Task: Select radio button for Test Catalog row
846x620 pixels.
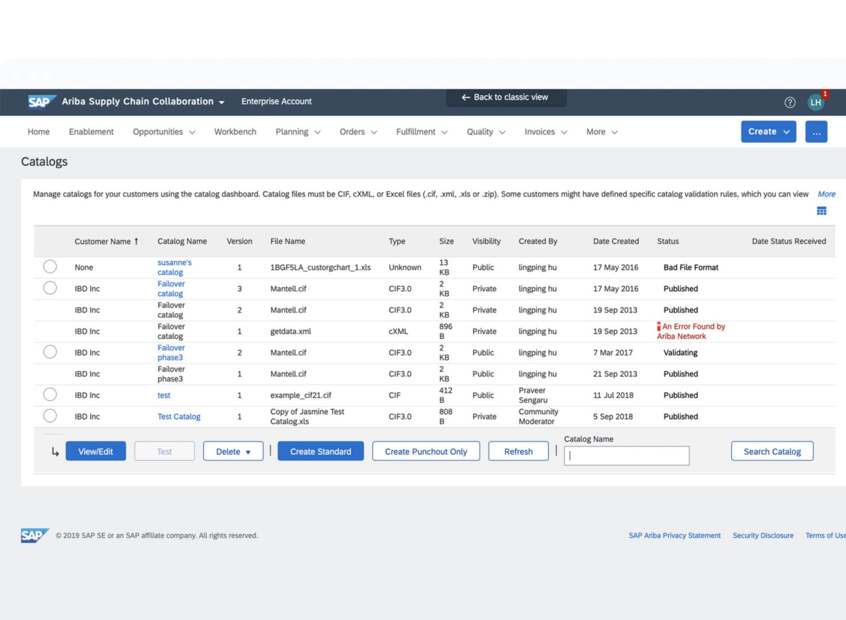Action: pyautogui.click(x=50, y=416)
